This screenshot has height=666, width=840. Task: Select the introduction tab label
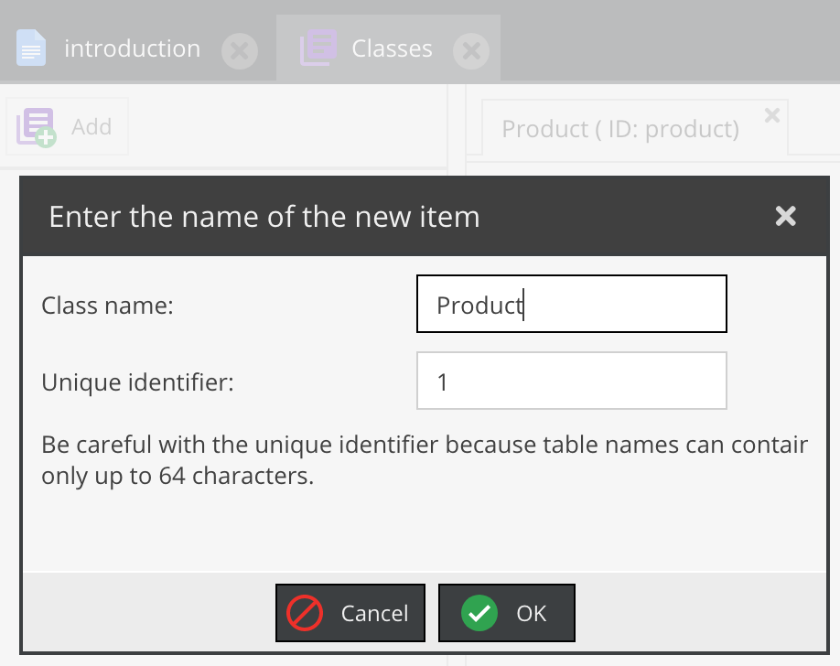click(132, 48)
